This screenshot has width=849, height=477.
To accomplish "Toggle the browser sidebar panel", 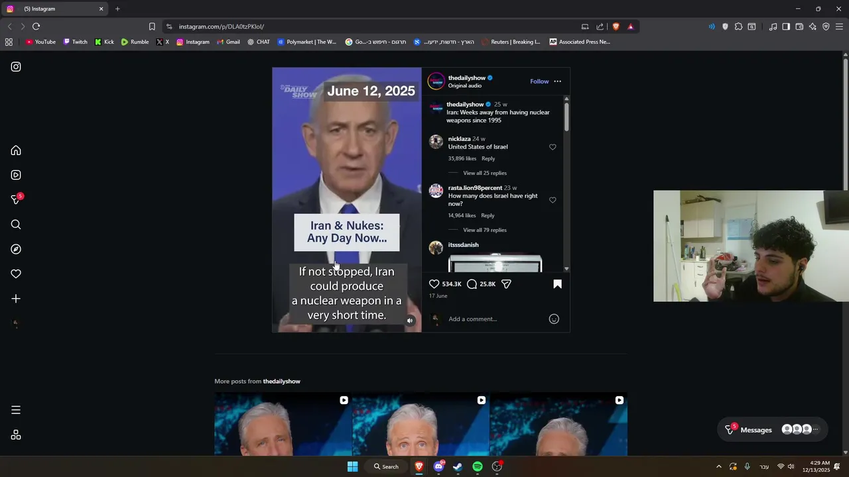I will tap(786, 26).
